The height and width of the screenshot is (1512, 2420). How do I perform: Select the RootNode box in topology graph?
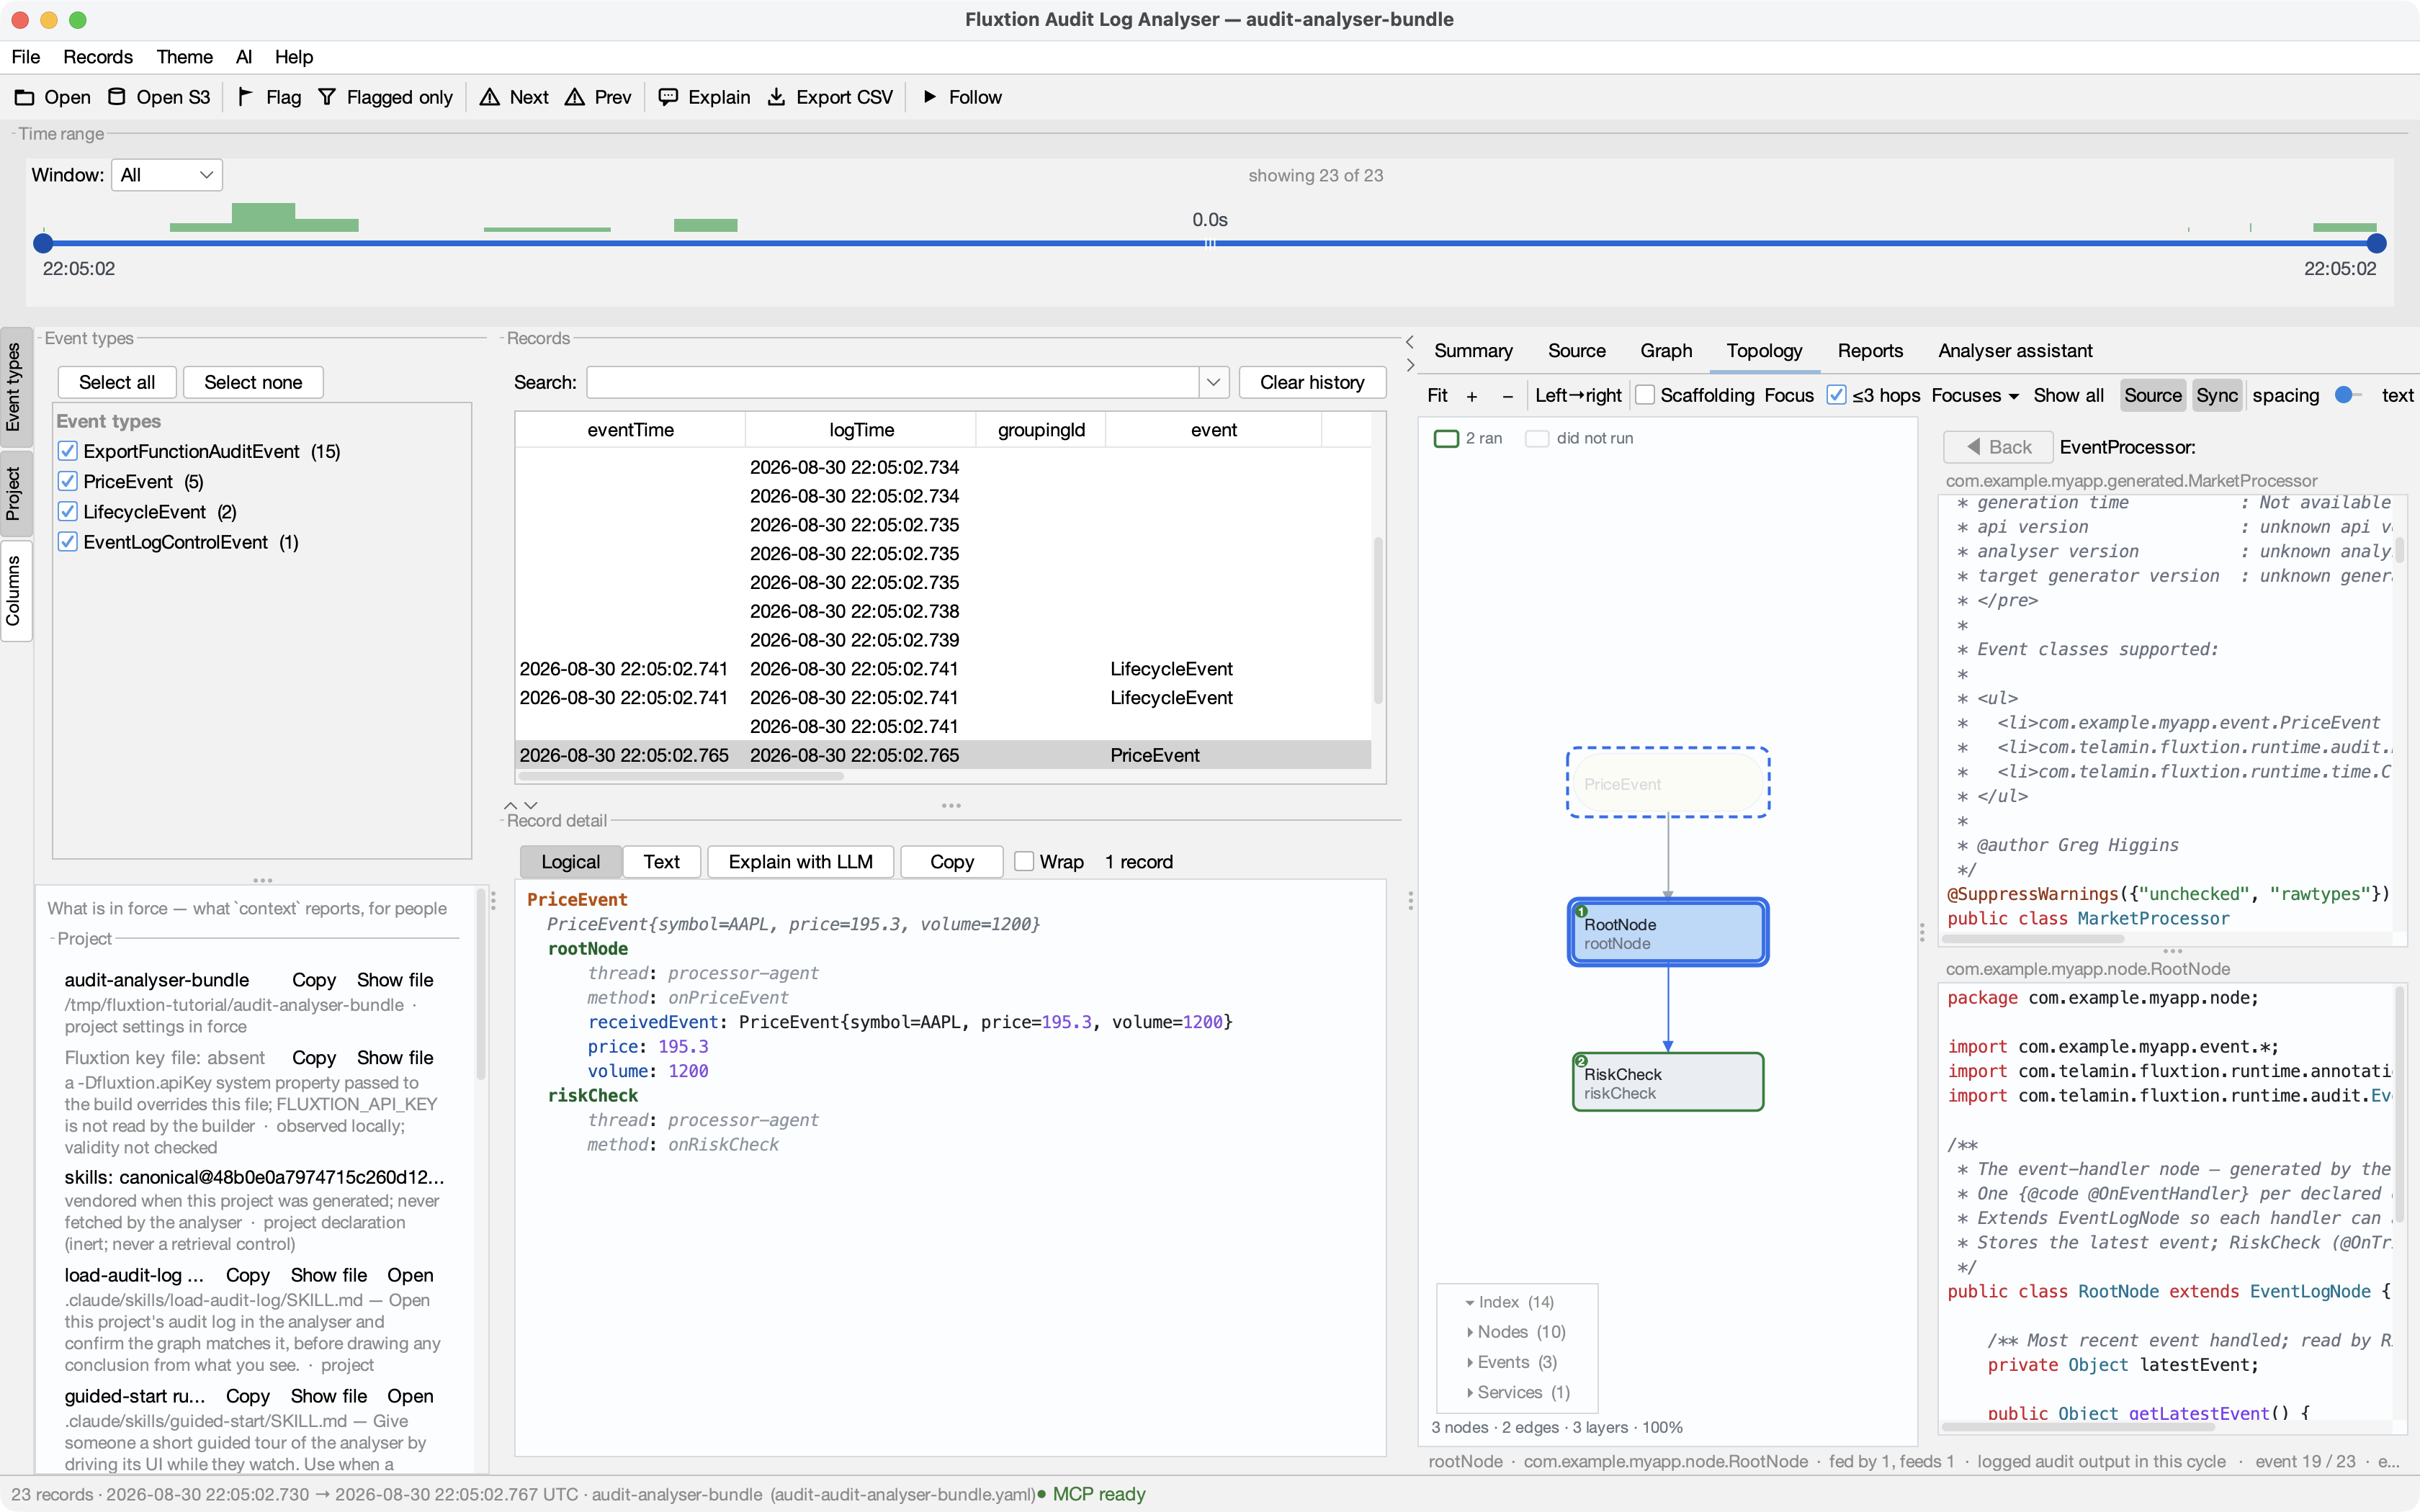click(x=1668, y=932)
